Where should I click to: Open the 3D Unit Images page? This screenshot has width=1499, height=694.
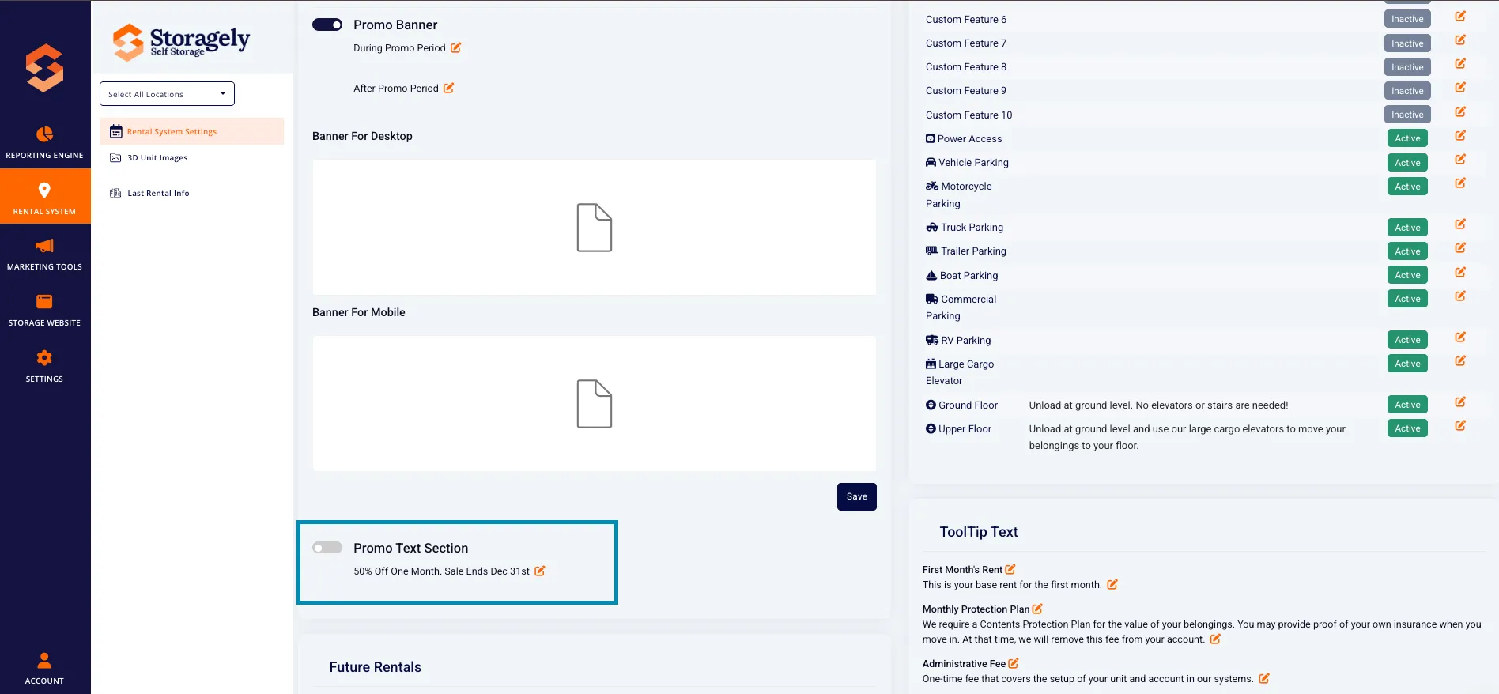click(157, 157)
